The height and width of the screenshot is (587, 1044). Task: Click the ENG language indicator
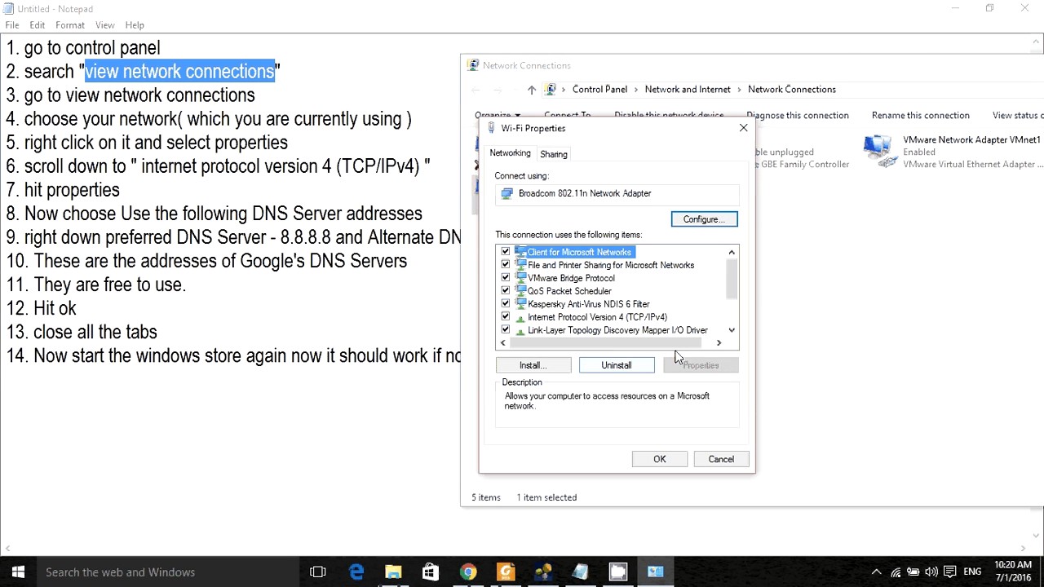click(x=972, y=572)
